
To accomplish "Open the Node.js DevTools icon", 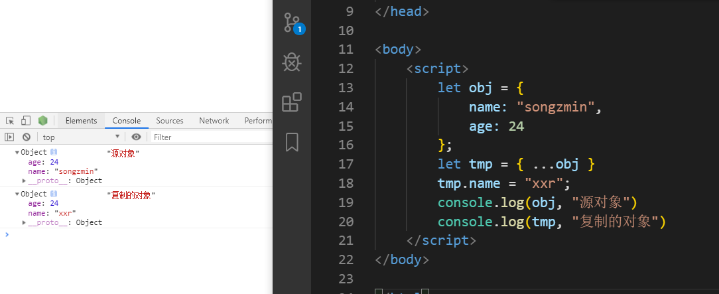I will point(42,121).
